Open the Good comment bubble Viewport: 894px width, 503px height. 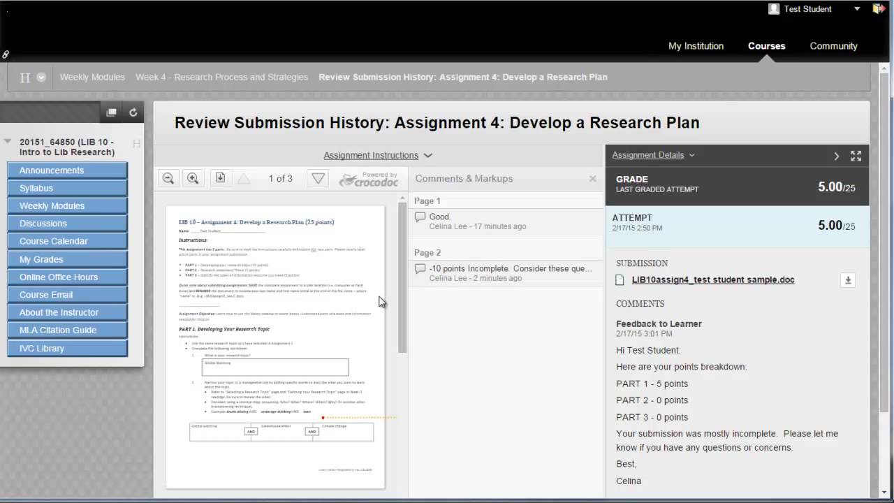[506, 221]
